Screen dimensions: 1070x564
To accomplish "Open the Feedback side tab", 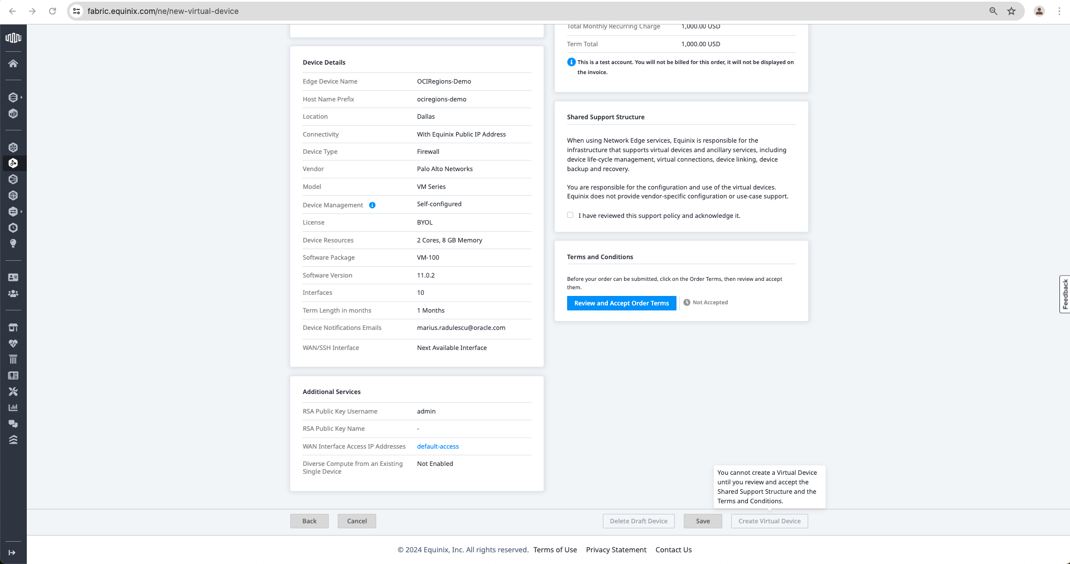I will pos(1065,294).
